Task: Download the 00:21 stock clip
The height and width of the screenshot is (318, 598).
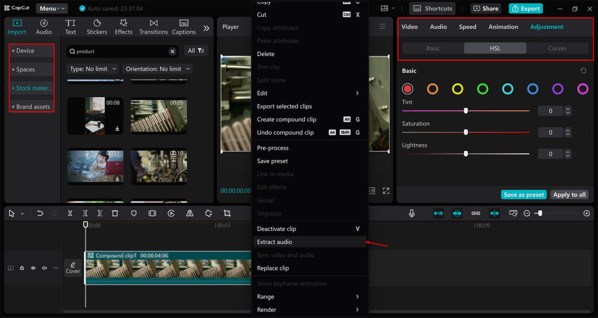Action: 117,179
